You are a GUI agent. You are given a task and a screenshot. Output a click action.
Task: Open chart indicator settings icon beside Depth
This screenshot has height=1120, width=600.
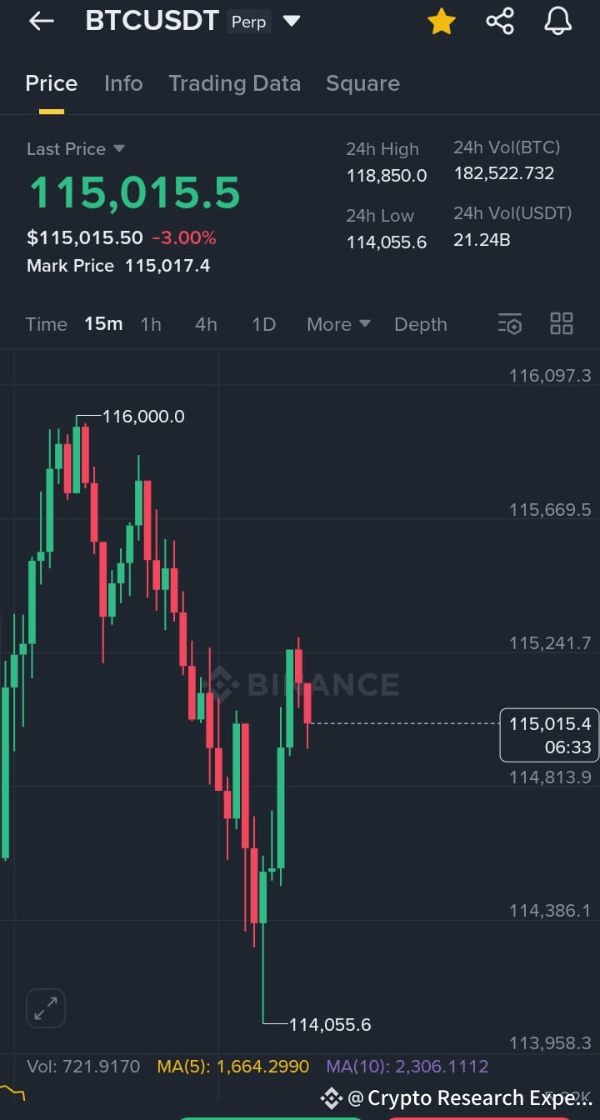pyautogui.click(x=509, y=324)
